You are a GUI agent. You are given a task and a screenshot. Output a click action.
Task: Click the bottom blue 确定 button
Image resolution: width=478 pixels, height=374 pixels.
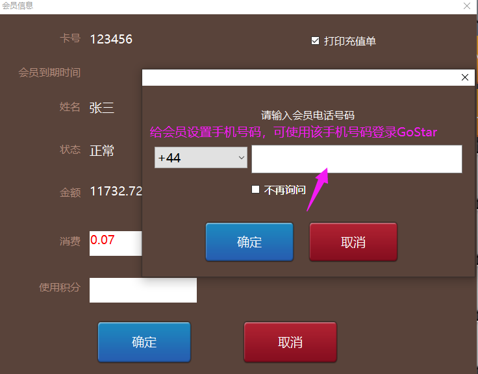click(144, 342)
